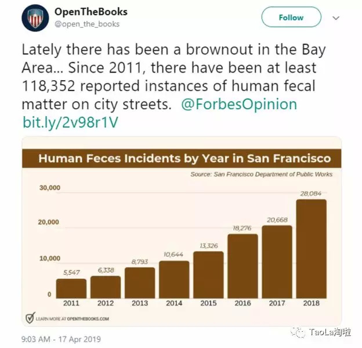Click the 2014 bar in chart

click(x=174, y=279)
